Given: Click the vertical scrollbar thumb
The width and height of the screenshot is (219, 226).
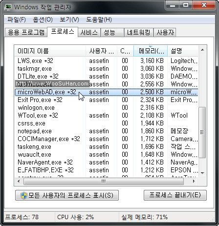Looking at the screenshot, I should pyautogui.click(x=202, y=132).
